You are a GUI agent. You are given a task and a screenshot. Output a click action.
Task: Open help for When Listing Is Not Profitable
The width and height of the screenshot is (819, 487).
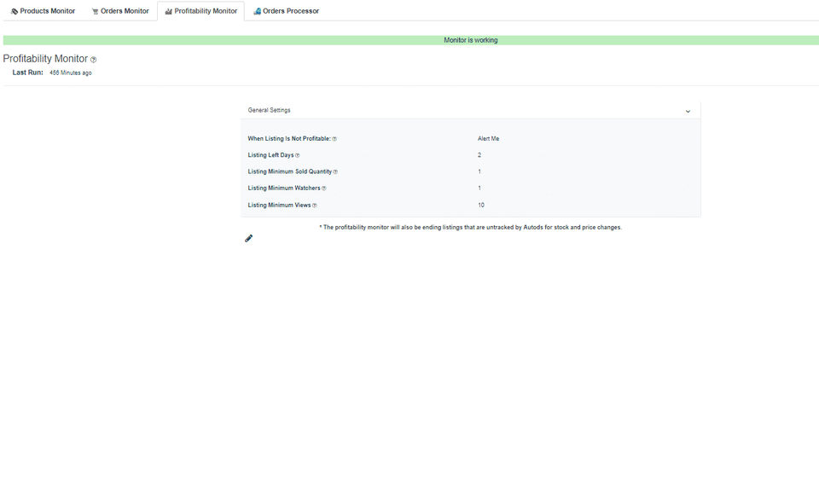(334, 139)
